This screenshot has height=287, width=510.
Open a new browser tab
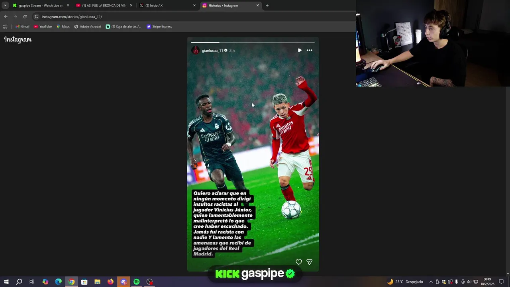267,6
